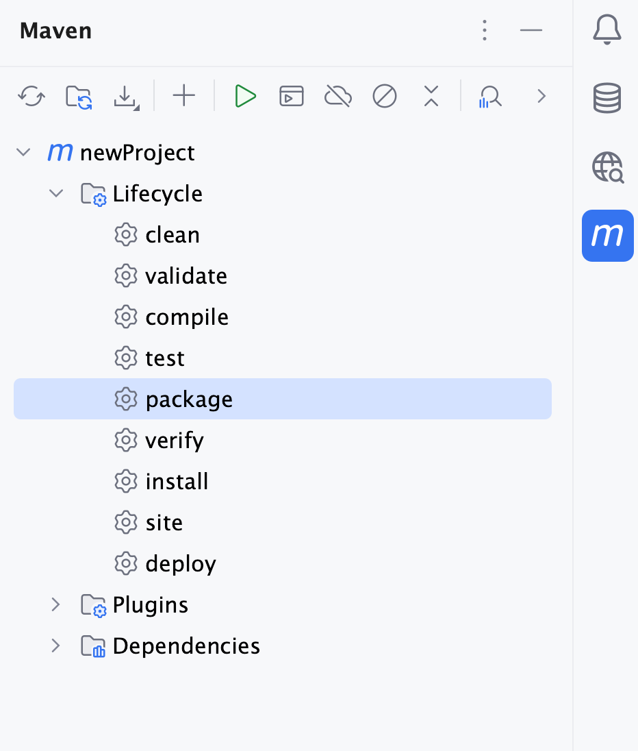
Task: Execute a Maven goal
Action: pos(292,96)
